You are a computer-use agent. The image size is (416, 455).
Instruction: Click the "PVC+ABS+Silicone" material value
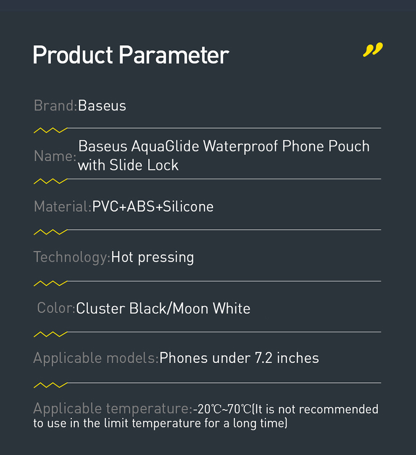tap(153, 206)
